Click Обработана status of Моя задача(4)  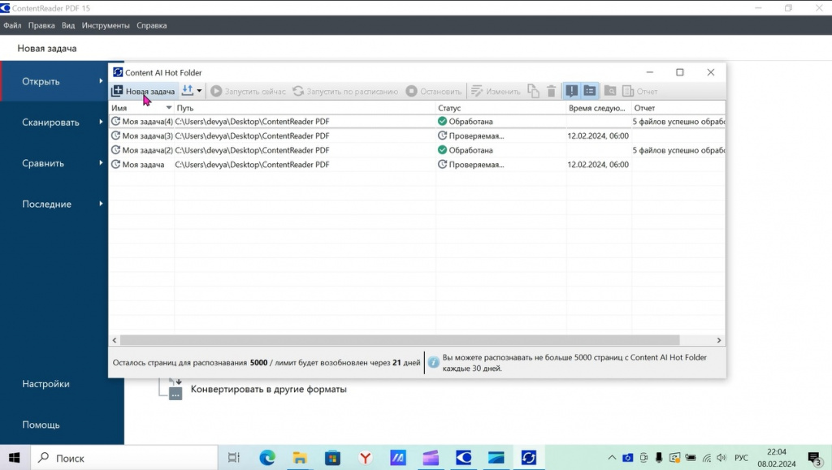pos(466,121)
